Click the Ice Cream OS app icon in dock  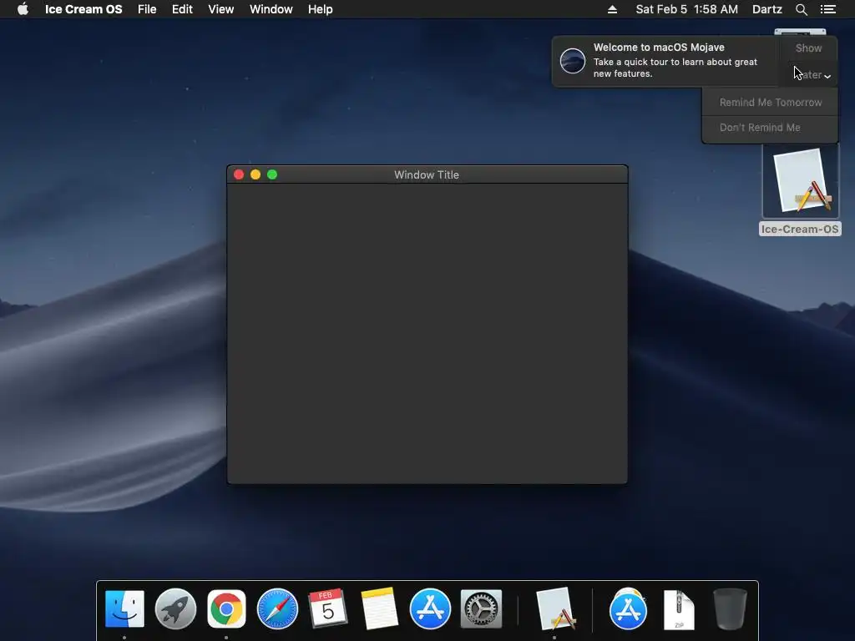[x=555, y=608]
